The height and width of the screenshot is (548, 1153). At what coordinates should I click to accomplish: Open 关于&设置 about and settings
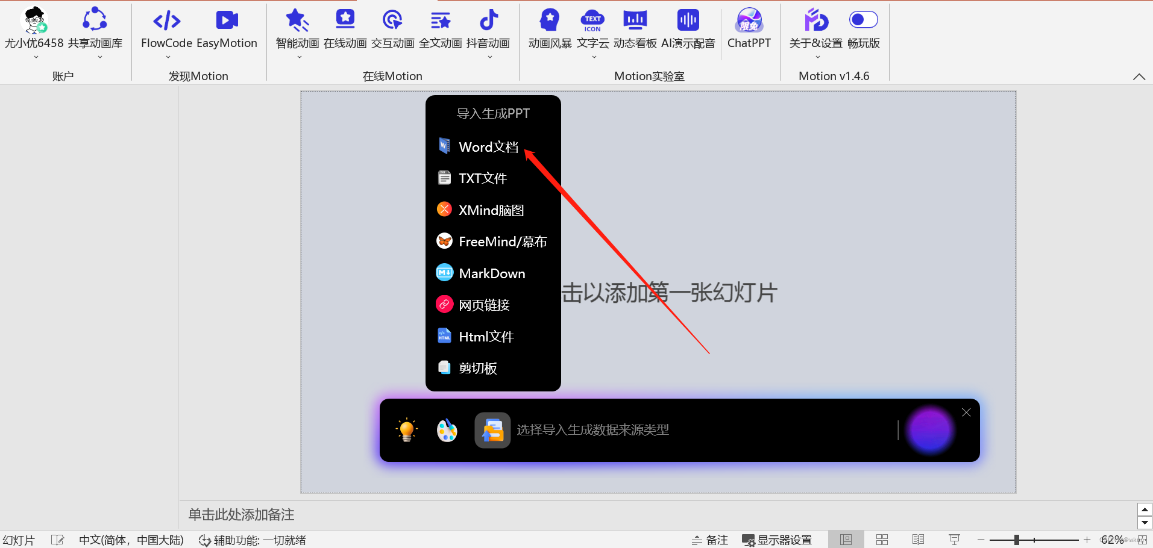click(815, 28)
